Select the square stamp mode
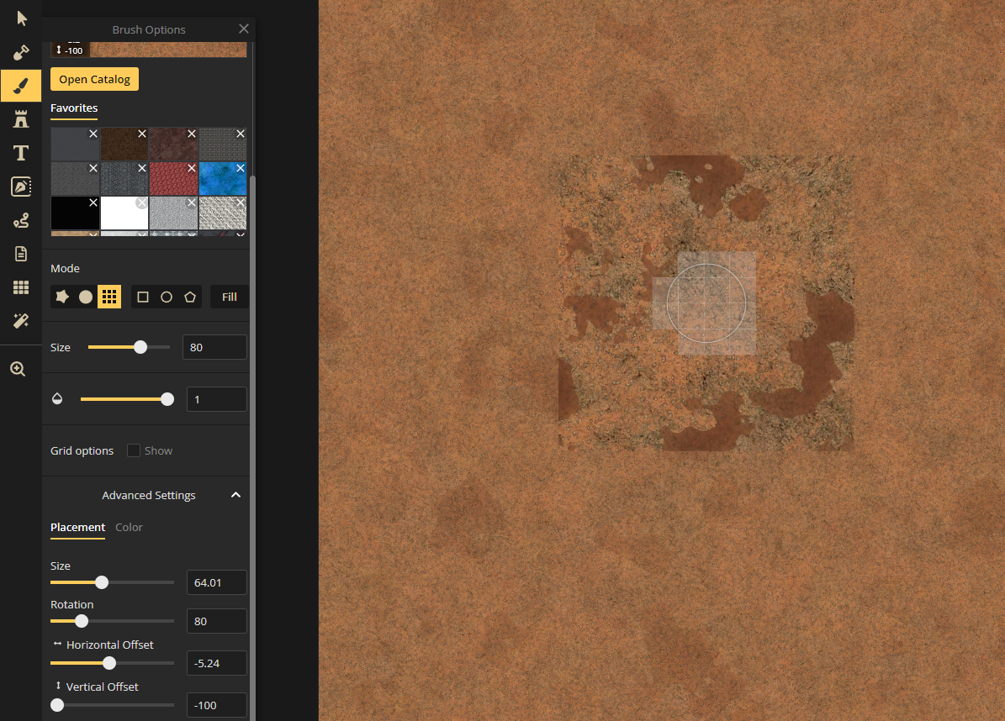 (142, 297)
